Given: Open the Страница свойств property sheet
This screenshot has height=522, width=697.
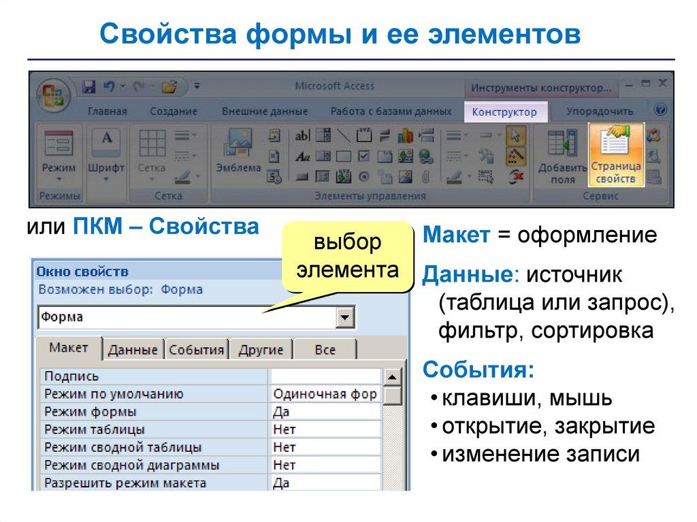Looking at the screenshot, I should (616, 156).
